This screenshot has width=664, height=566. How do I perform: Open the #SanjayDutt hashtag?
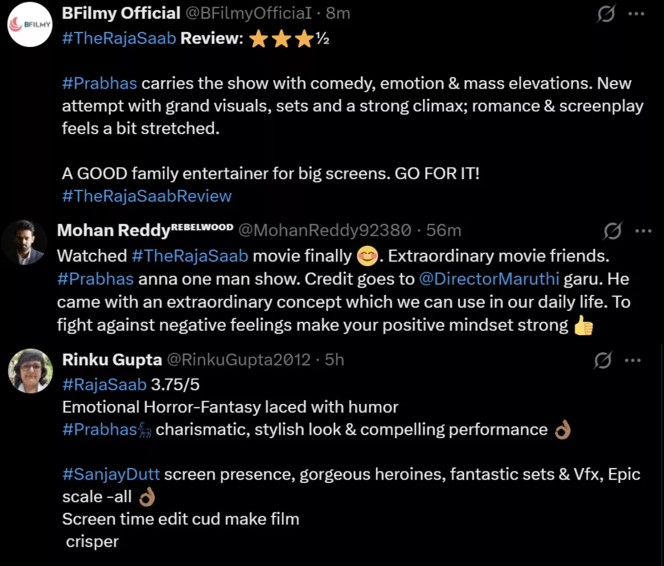click(x=111, y=474)
